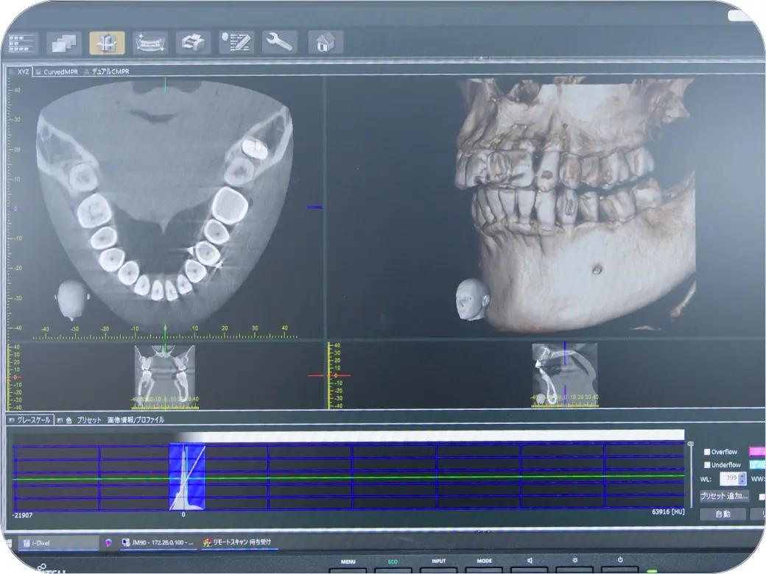The image size is (766, 574).
Task: Click the round icon beside i-Dixel taskbar button
Action: (x=108, y=543)
